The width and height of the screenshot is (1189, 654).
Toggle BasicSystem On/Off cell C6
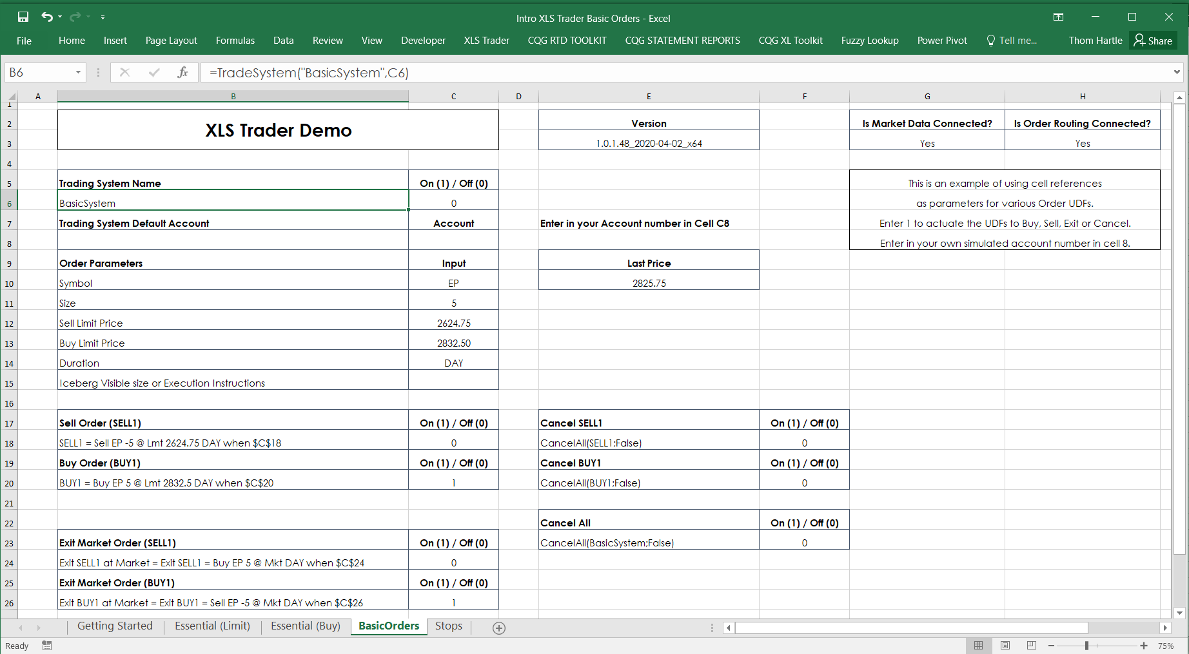[453, 204]
